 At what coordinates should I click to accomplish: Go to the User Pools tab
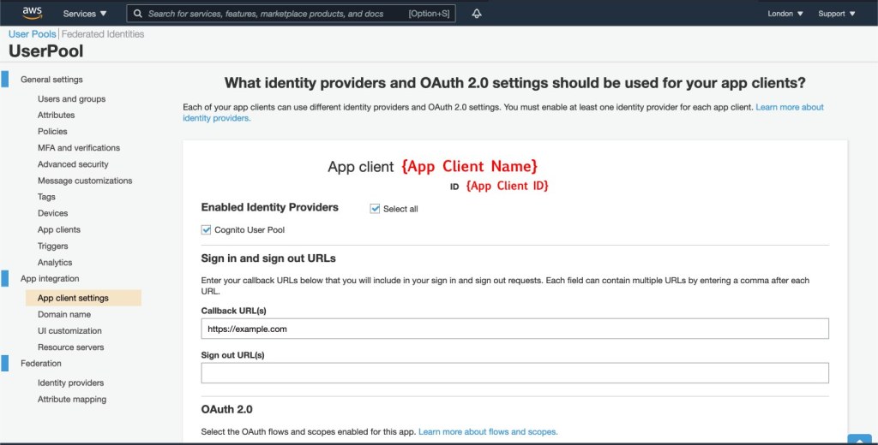pyautogui.click(x=32, y=34)
